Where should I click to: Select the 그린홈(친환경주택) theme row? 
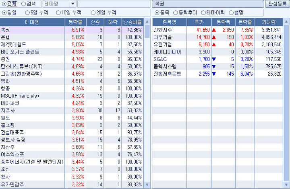72,74
